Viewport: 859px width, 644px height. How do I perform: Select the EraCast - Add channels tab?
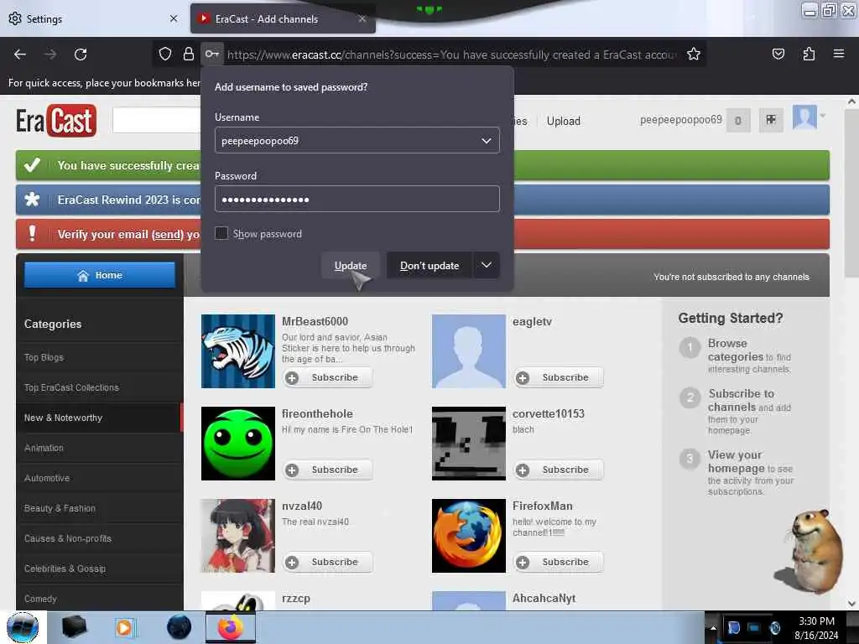283,18
